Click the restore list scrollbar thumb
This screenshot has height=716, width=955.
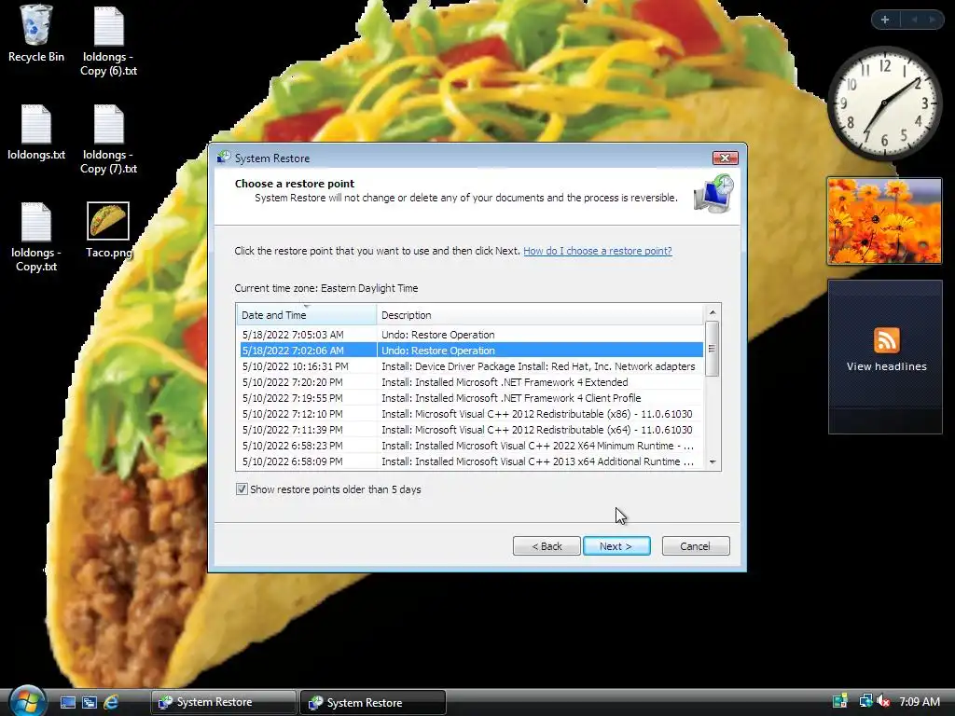pyautogui.click(x=712, y=349)
